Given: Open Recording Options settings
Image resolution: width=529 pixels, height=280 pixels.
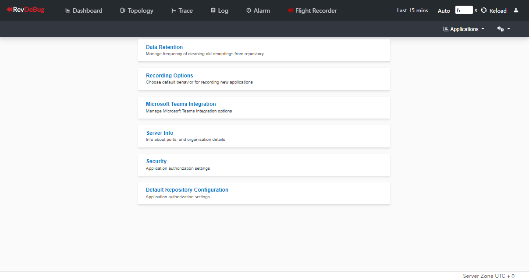Looking at the screenshot, I should [170, 76].
